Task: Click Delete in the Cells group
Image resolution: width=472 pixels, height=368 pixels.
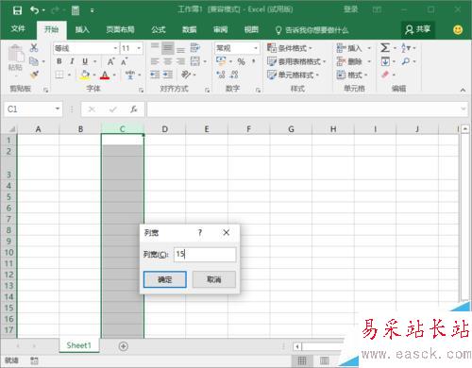Action: click(x=349, y=61)
